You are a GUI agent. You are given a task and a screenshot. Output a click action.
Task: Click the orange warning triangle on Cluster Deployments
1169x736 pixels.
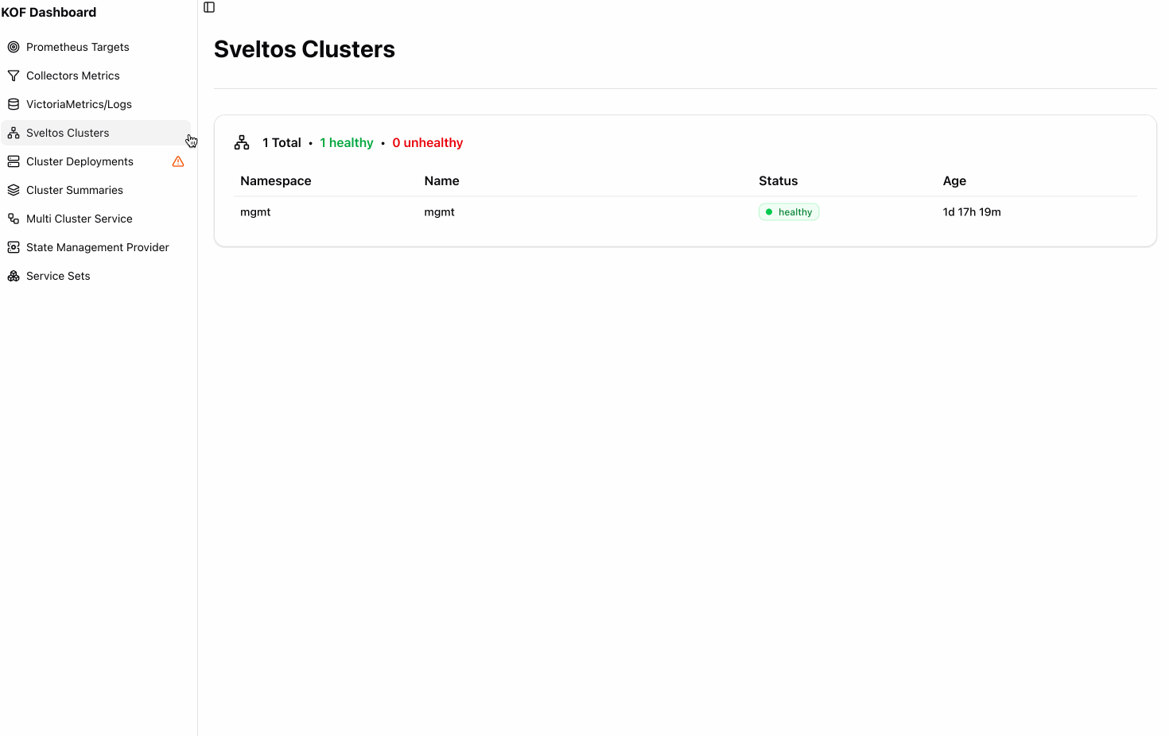click(178, 161)
